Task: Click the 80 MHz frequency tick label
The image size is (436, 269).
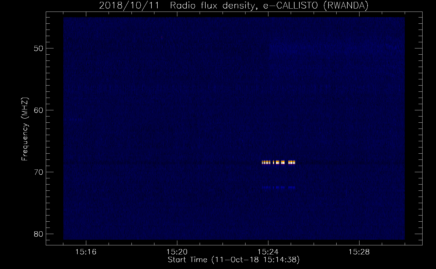Action: pos(39,234)
